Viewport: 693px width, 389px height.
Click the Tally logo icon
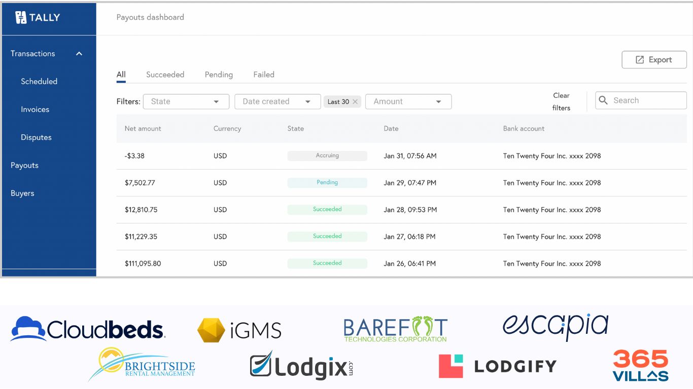tap(21, 18)
